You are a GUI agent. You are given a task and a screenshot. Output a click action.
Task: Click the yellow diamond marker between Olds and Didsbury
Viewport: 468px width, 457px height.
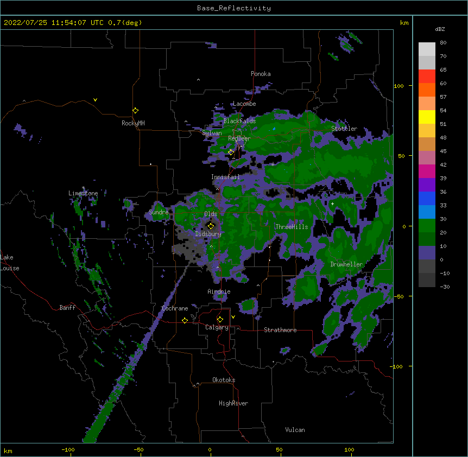(x=211, y=226)
